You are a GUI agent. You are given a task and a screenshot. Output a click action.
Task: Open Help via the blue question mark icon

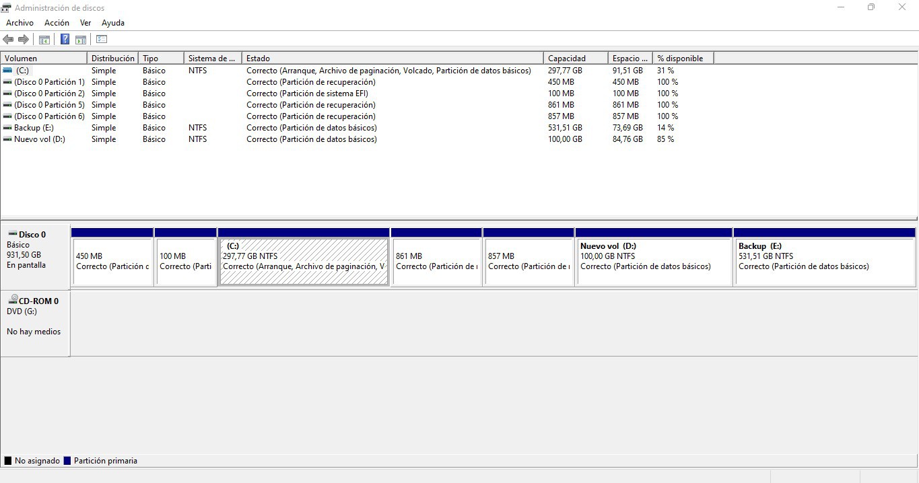[65, 40]
